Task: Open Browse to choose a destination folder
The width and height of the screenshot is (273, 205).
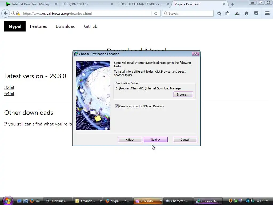Action: pos(183,94)
